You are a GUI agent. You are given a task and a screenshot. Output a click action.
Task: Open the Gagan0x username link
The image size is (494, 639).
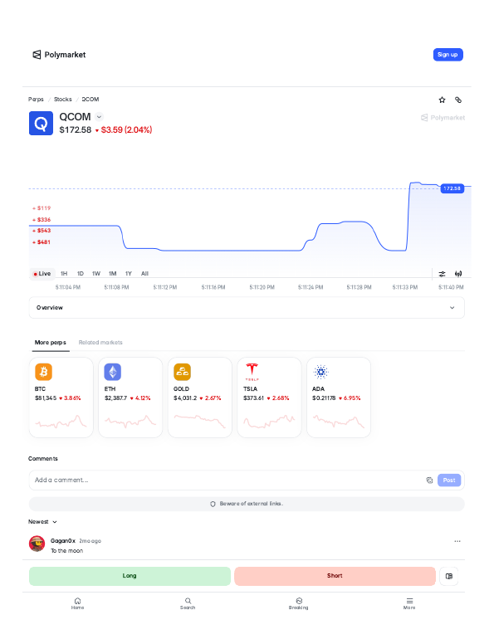[x=63, y=541]
